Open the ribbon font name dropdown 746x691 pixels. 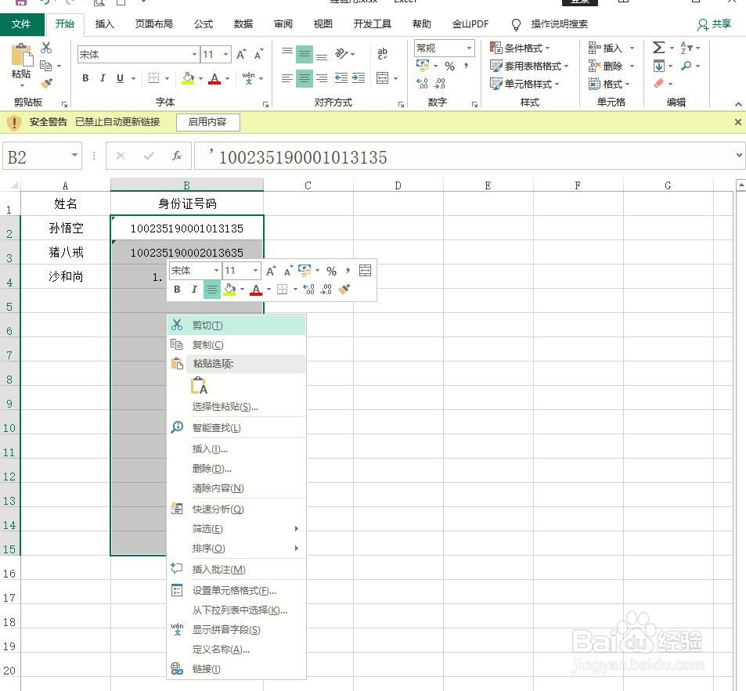click(194, 54)
